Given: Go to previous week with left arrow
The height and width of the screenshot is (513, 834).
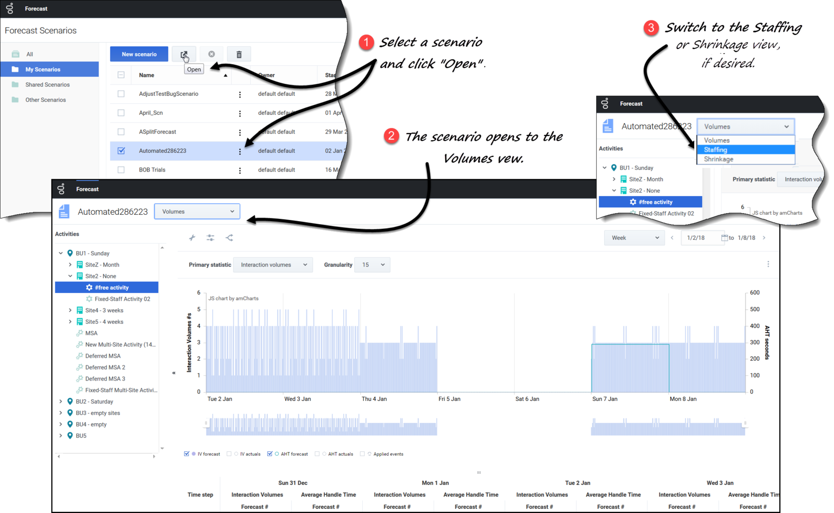Looking at the screenshot, I should (x=672, y=238).
